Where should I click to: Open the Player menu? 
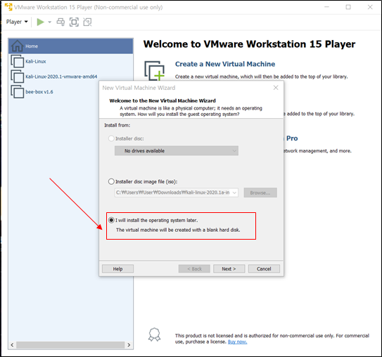(17, 22)
